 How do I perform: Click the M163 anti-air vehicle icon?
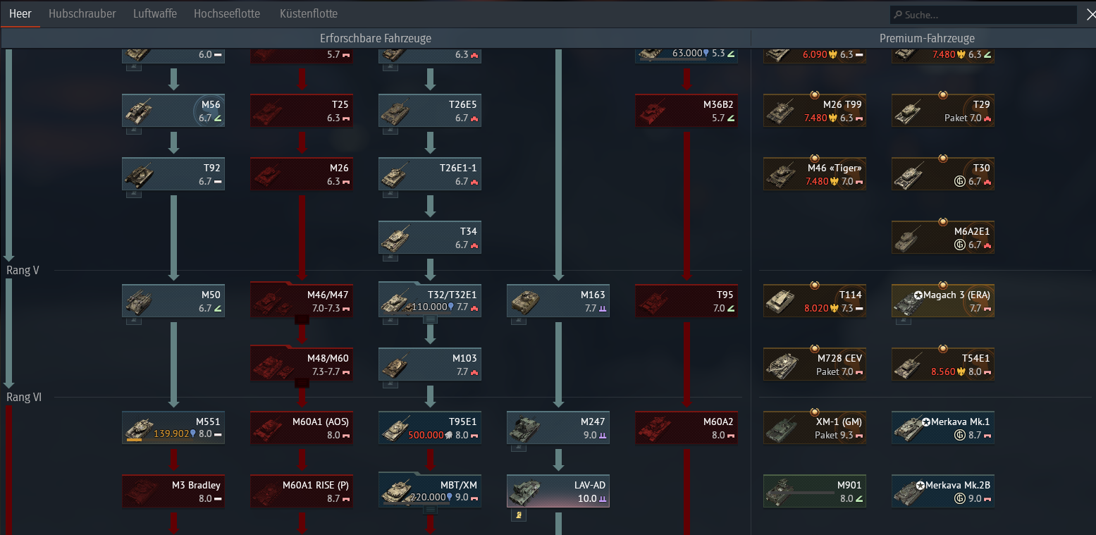pyautogui.click(x=558, y=300)
